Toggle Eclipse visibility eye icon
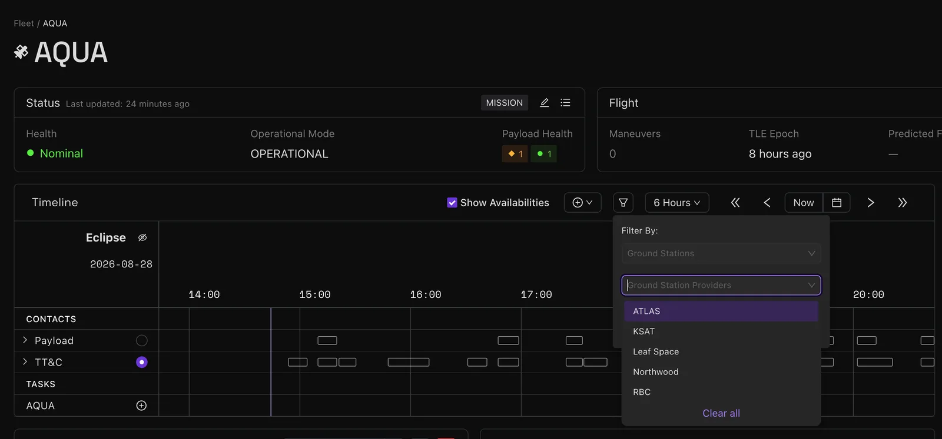 142,237
